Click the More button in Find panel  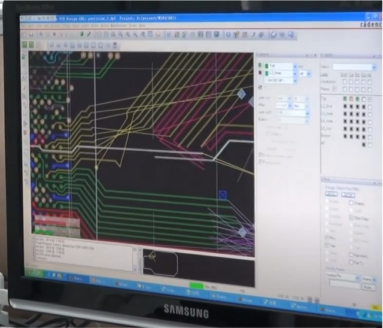click(369, 287)
